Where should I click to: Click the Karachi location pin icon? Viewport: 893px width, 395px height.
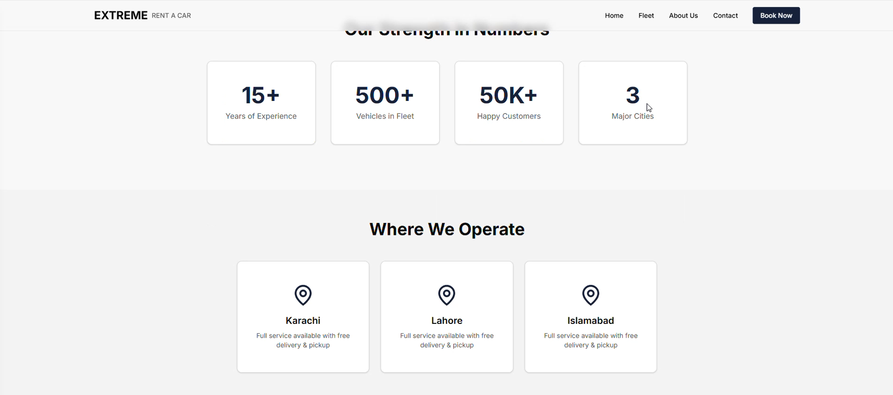tap(303, 295)
